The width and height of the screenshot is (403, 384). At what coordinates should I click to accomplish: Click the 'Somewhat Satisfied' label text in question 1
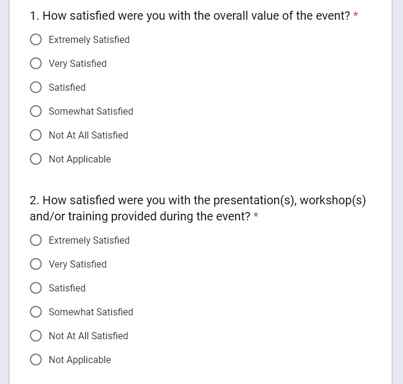tap(91, 111)
